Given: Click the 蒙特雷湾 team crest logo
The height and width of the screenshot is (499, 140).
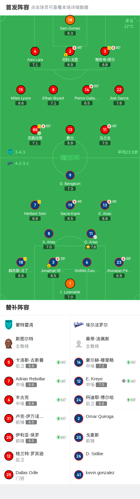Looking at the screenshot, I should 9,325.
